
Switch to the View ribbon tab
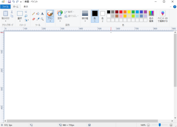pyautogui.click(x=26, y=7)
